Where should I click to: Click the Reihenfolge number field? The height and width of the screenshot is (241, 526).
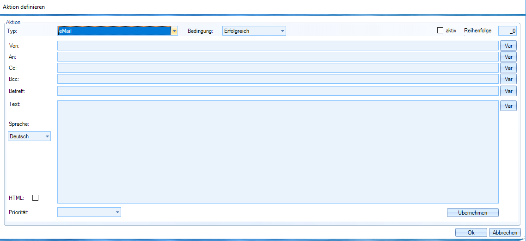pos(507,31)
